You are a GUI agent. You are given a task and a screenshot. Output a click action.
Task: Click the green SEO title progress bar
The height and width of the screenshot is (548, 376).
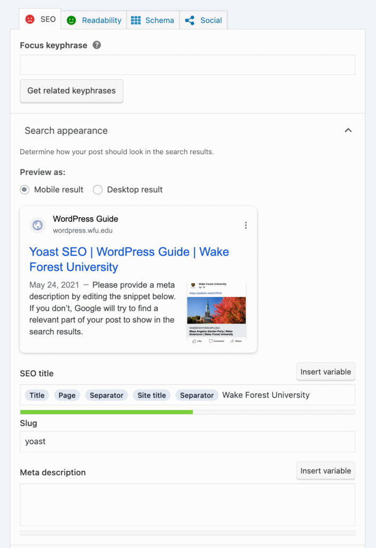107,412
